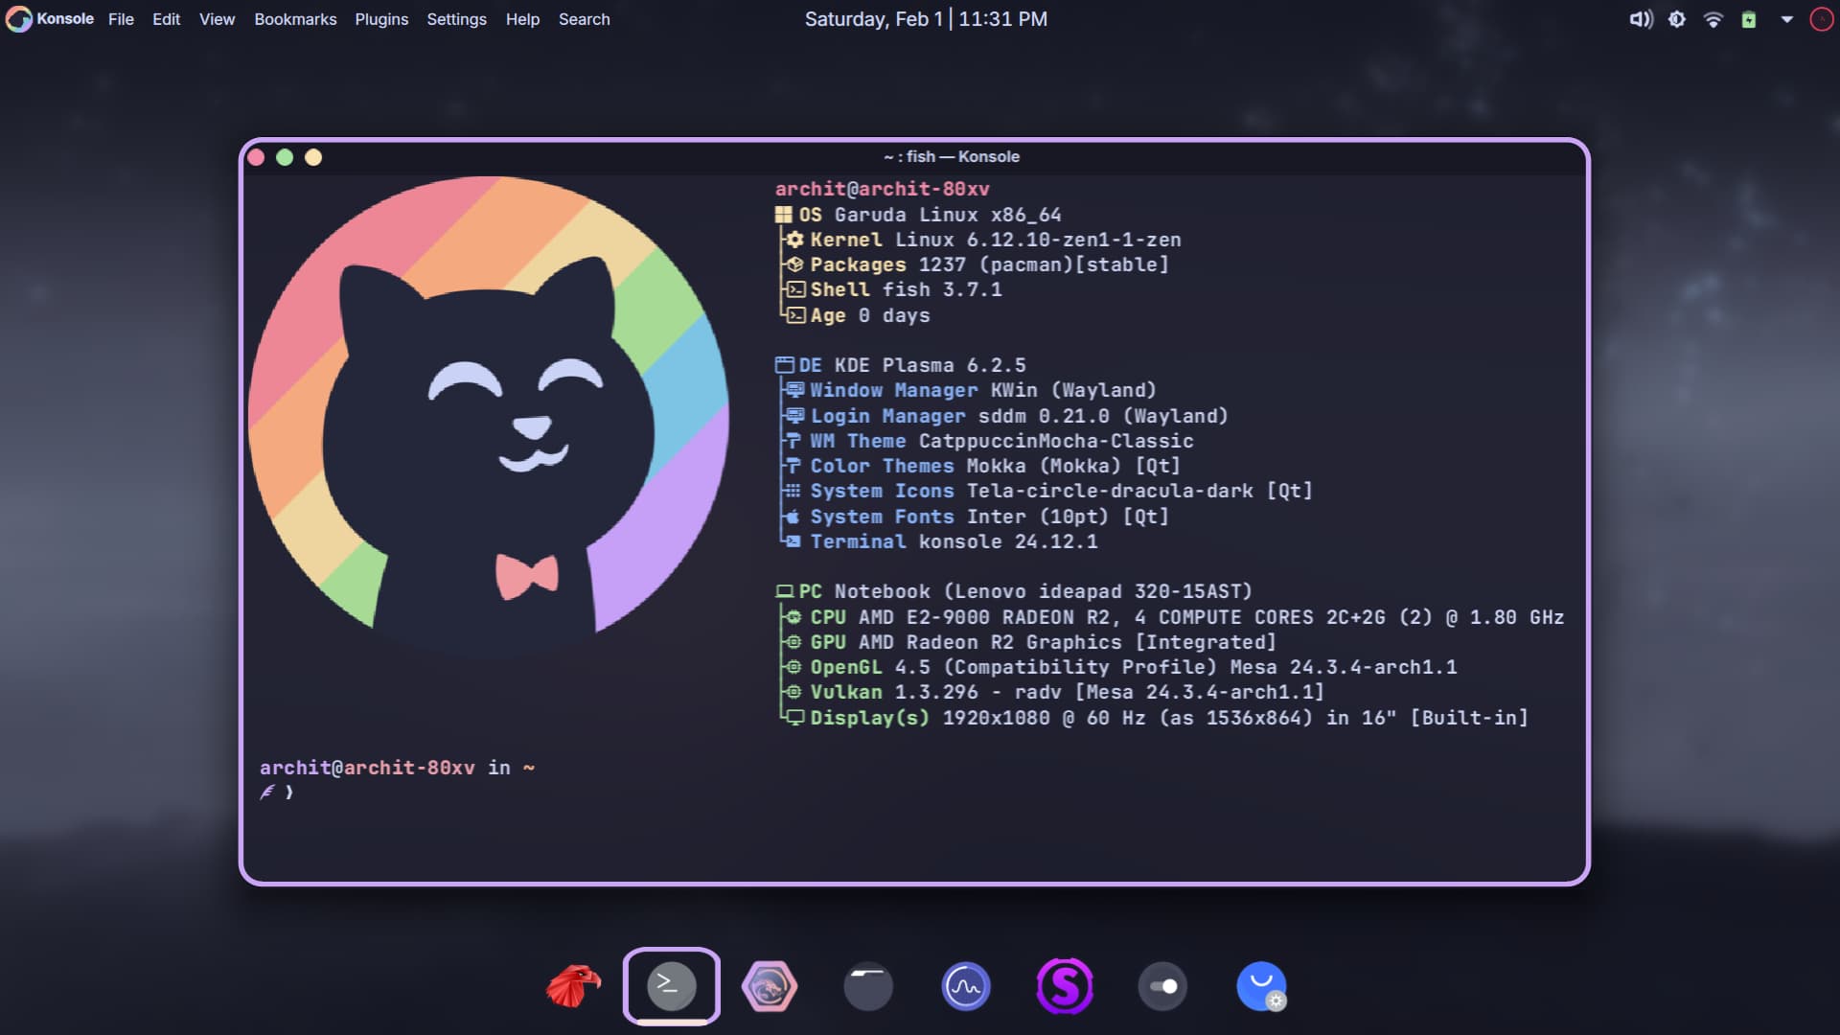Screen dimensions: 1840x1035
Task: Click the green battery charging icon
Action: (x=1749, y=19)
